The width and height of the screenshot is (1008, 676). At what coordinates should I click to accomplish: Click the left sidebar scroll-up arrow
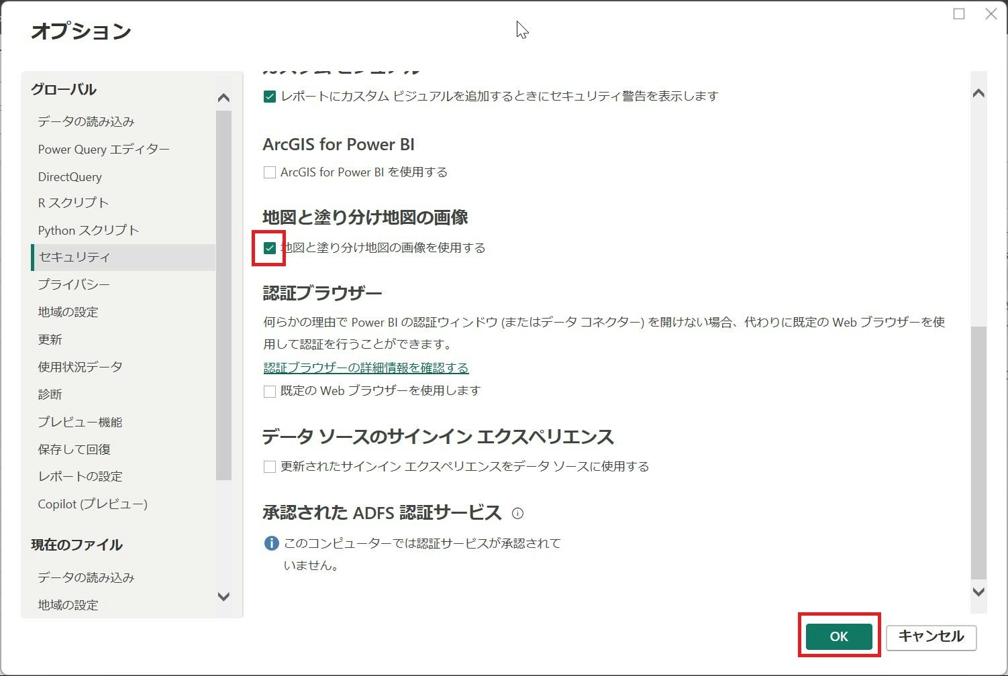point(223,98)
